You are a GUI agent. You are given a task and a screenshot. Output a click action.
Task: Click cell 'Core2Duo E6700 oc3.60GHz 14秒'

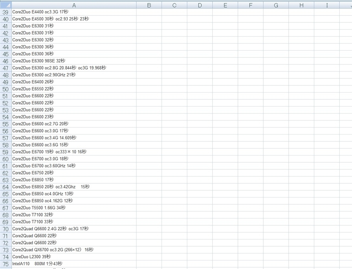coord(74,166)
